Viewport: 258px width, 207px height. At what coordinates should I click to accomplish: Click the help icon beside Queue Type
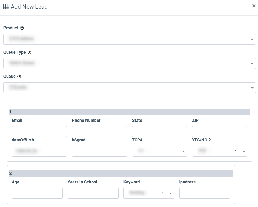coord(29,52)
